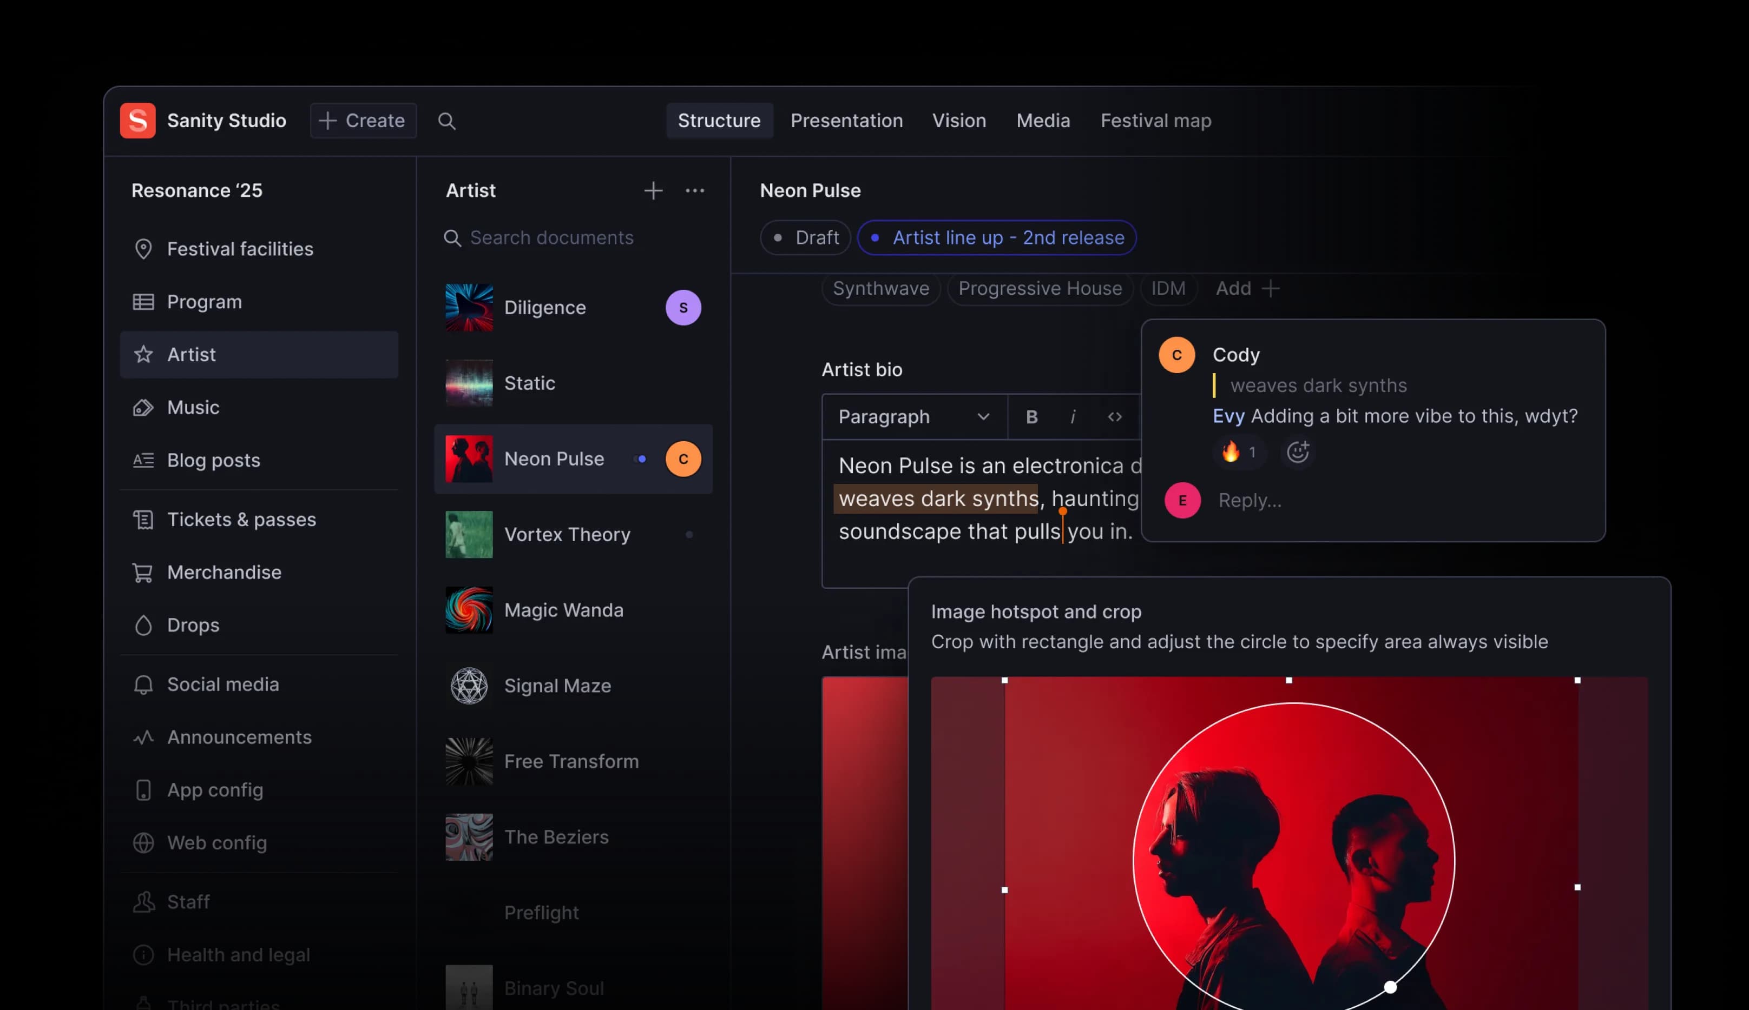Click the ticket icon beside Tickets & passes
This screenshot has height=1010, width=1749.
[x=143, y=520]
